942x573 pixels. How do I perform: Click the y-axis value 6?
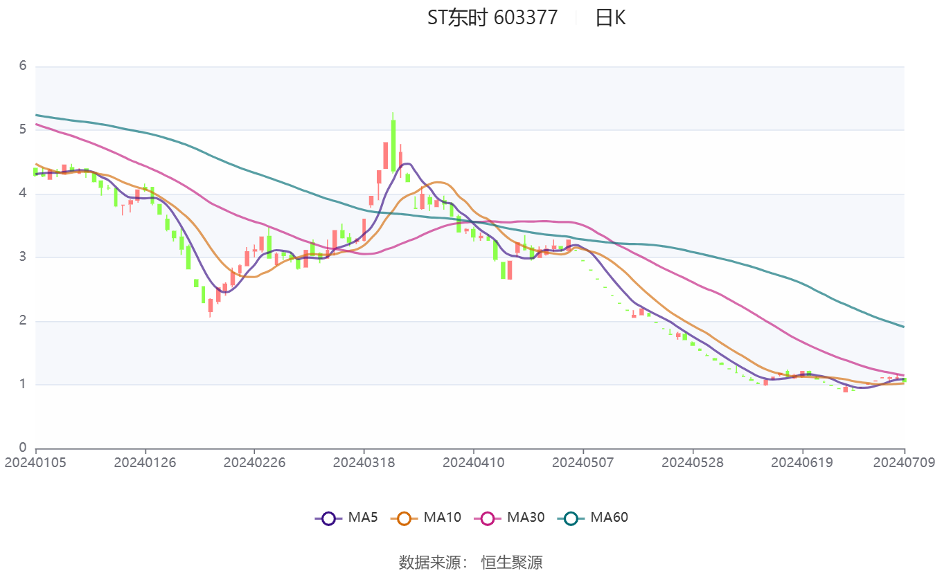[23, 66]
